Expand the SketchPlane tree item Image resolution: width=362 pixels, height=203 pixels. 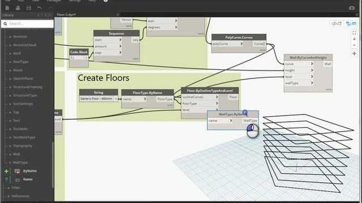pos(10,79)
